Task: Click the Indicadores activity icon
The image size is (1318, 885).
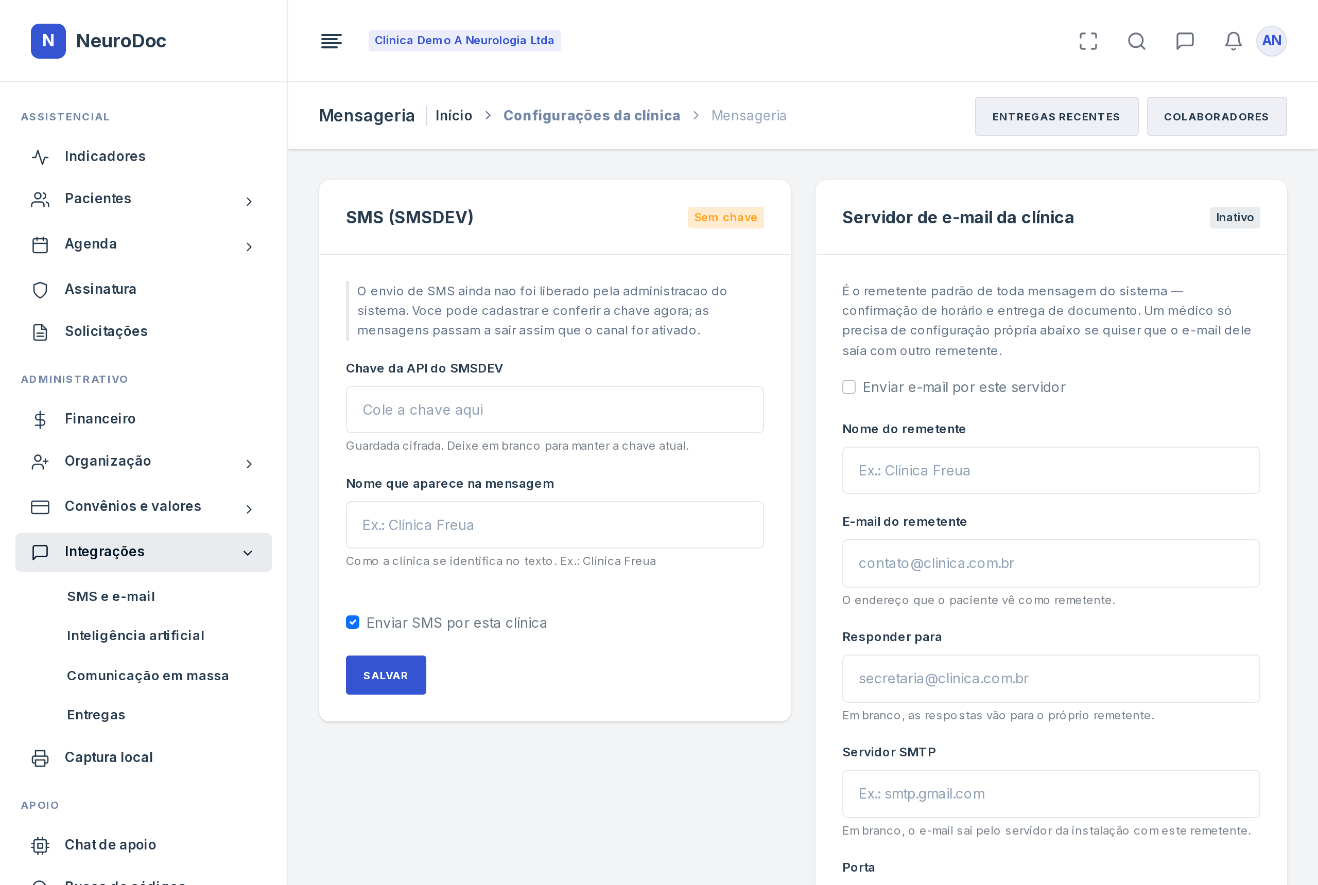Action: 40,157
